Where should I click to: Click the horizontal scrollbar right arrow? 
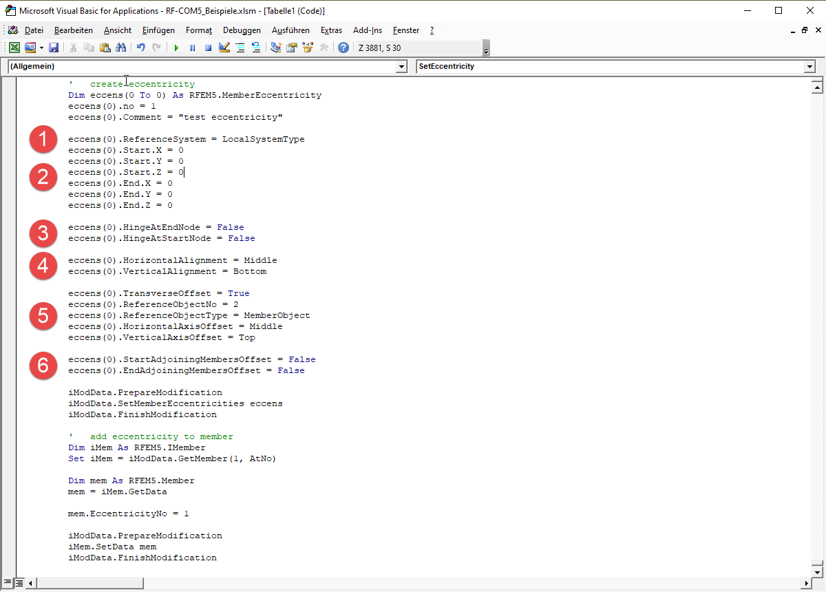click(806, 583)
